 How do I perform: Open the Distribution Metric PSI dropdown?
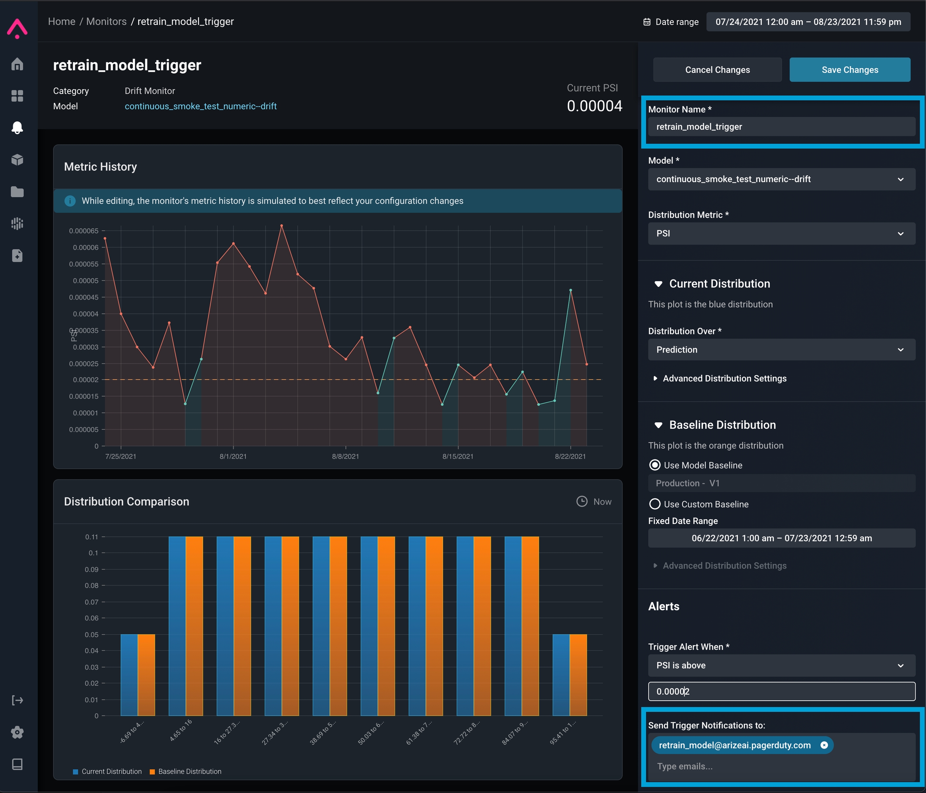pos(781,234)
